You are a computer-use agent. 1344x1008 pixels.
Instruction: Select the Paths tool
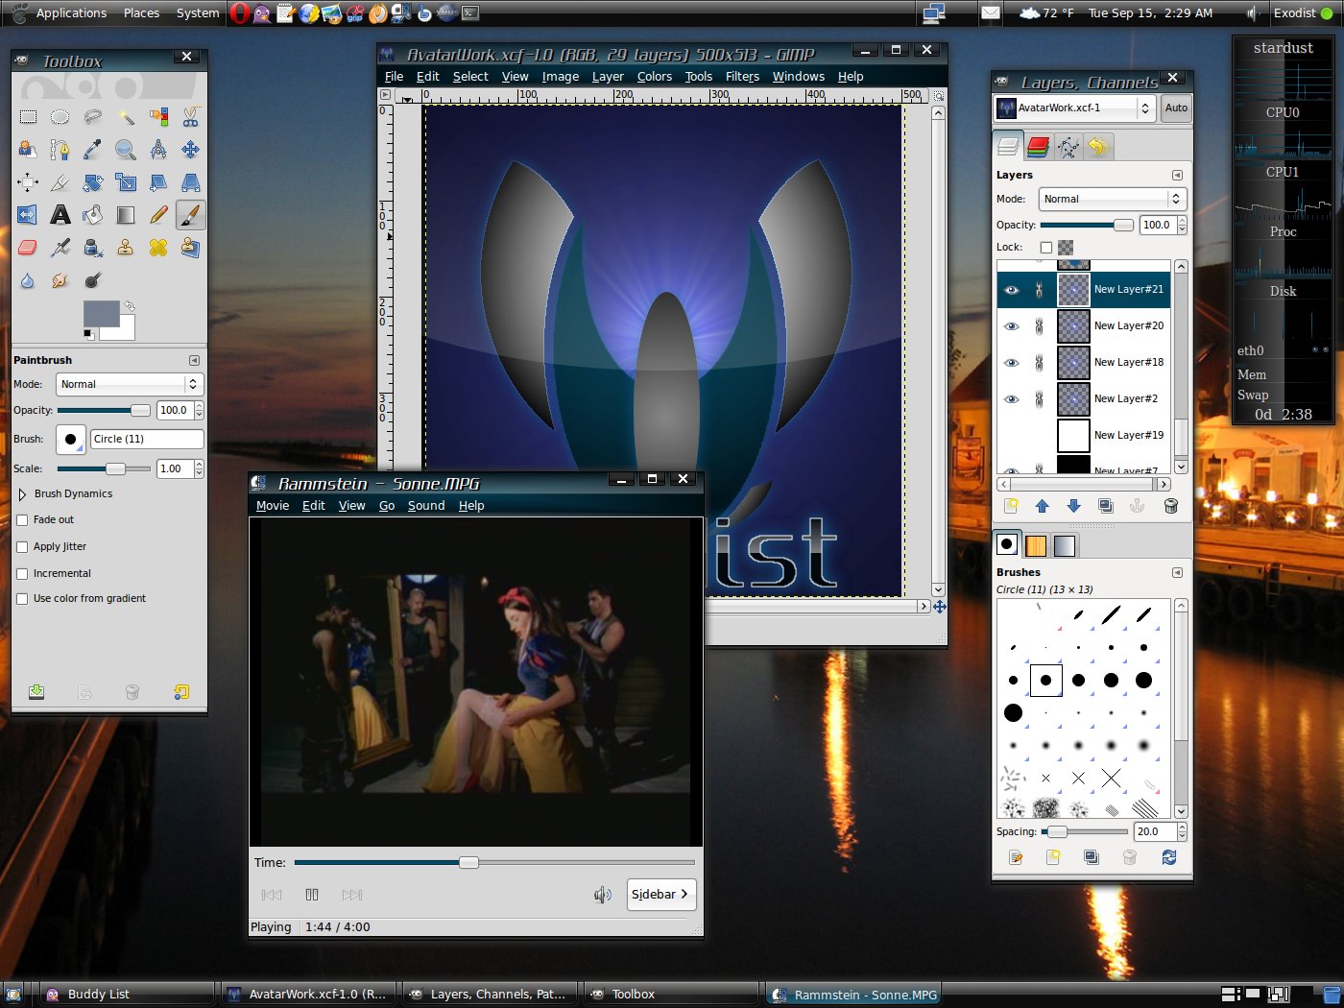60,150
